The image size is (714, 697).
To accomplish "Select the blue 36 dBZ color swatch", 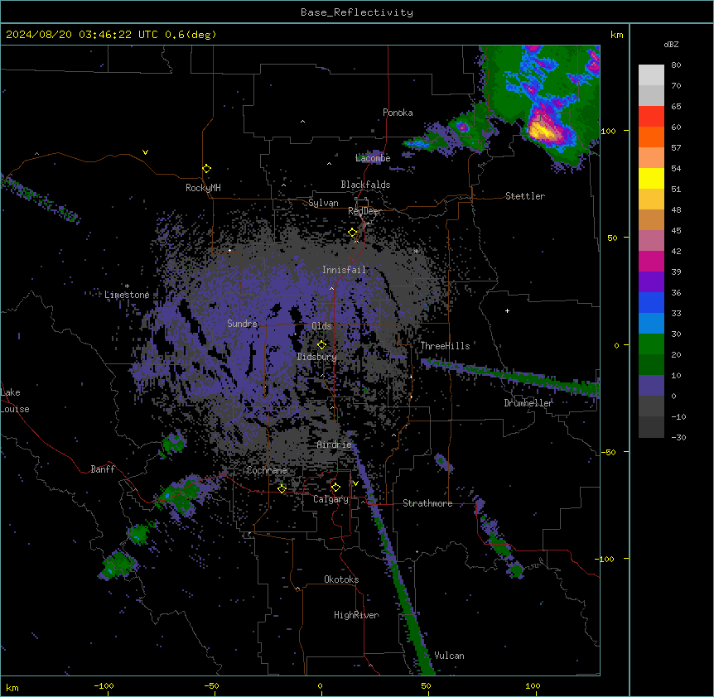I will (651, 302).
